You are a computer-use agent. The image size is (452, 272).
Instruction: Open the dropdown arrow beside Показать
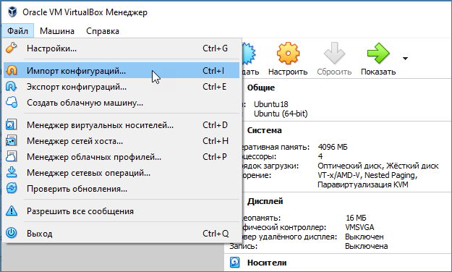point(405,59)
